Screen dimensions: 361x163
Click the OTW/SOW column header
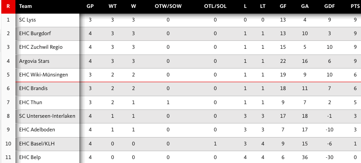click(x=168, y=7)
